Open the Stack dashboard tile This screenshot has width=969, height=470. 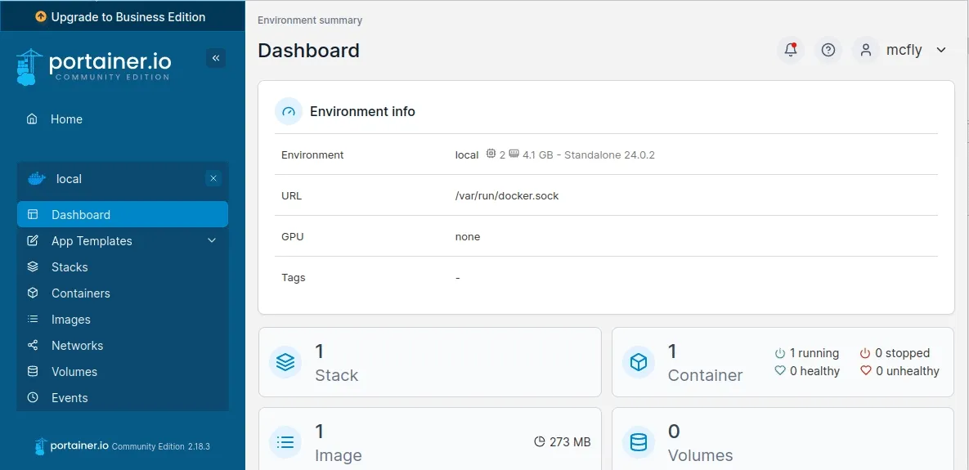click(x=429, y=362)
